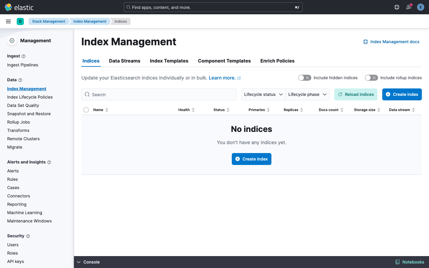429x268 pixels.
Task: Open the newsfeed icon in header
Action: [x=409, y=7]
